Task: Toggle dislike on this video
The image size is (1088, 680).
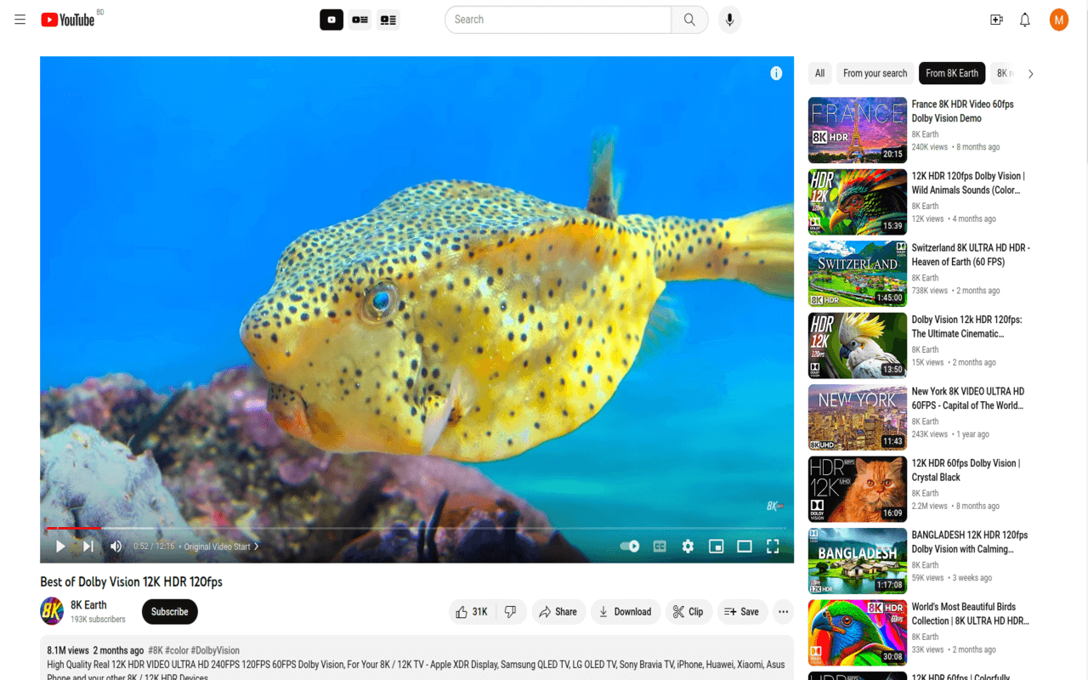Action: point(511,611)
